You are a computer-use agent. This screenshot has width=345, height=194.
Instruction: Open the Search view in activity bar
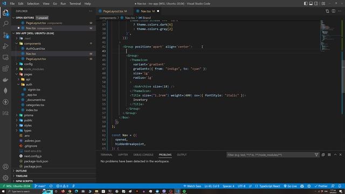5,24
